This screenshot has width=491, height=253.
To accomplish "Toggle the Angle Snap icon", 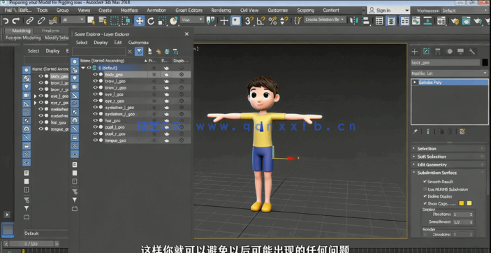I will click(261, 21).
